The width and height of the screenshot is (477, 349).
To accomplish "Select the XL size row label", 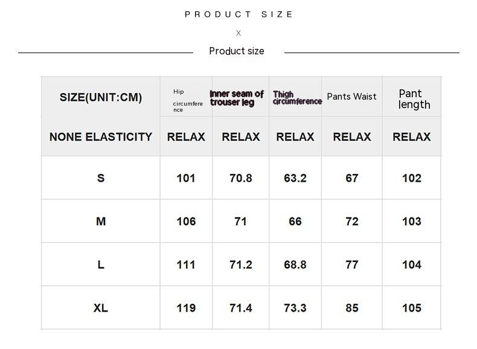I will (101, 308).
